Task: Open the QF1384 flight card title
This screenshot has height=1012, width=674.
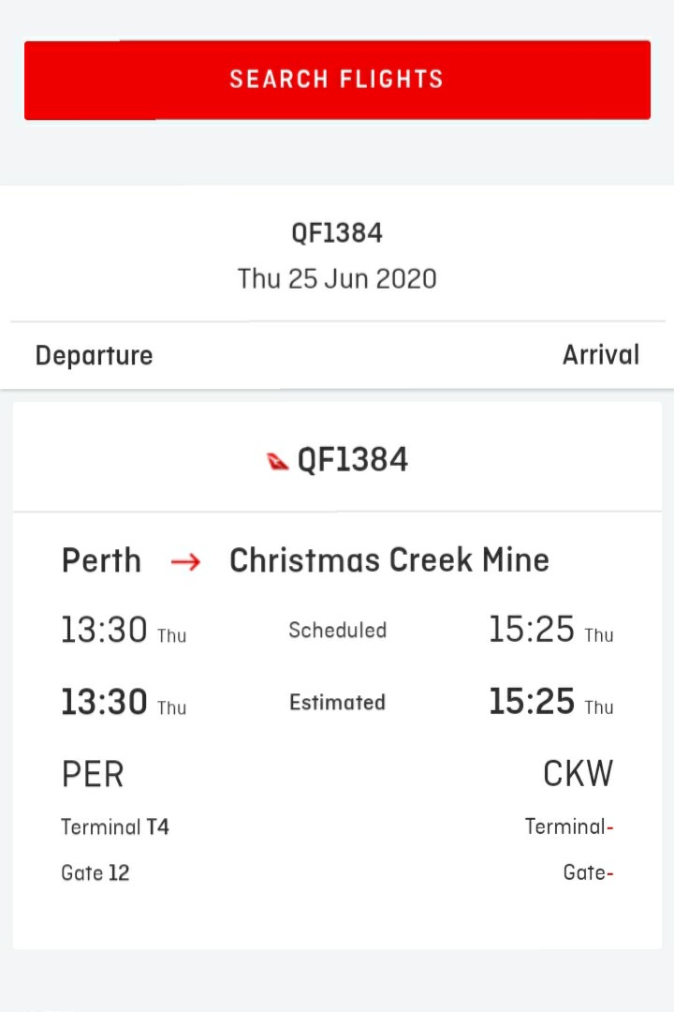Action: [x=352, y=460]
